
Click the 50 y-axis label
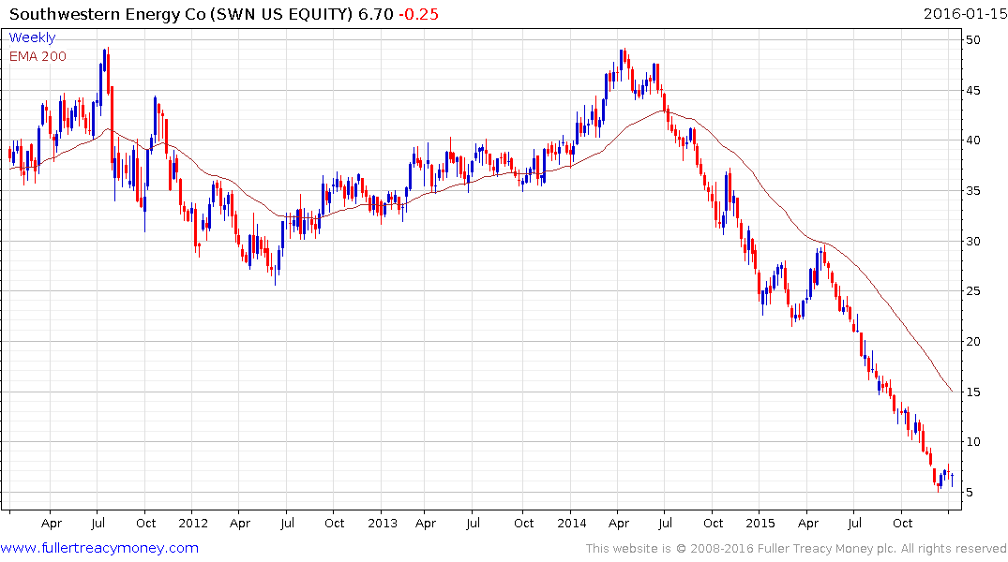pyautogui.click(x=972, y=40)
